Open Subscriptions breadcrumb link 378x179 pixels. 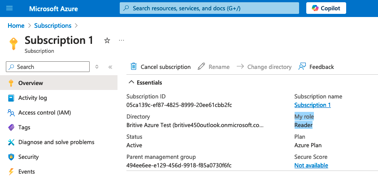coord(53,26)
